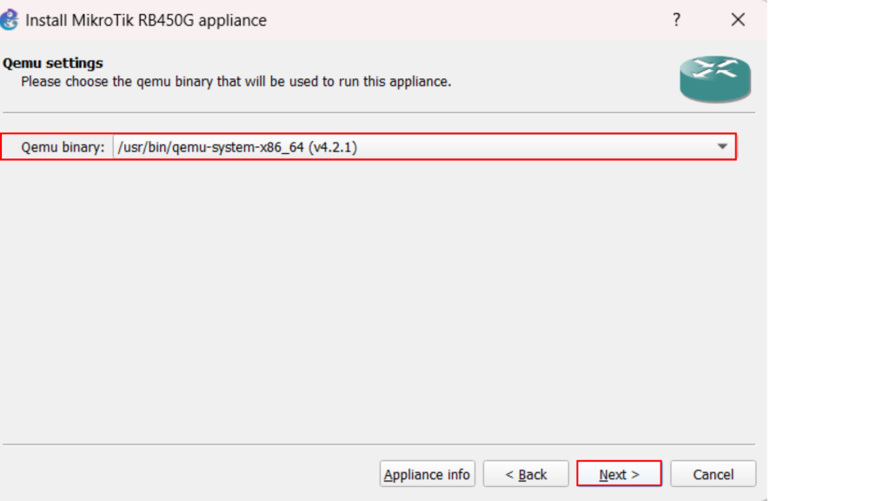Close the Install appliance dialog

tap(738, 20)
